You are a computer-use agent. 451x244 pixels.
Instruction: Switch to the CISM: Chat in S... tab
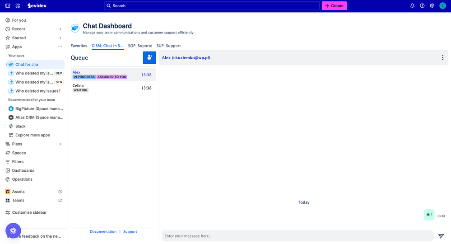[x=107, y=46]
